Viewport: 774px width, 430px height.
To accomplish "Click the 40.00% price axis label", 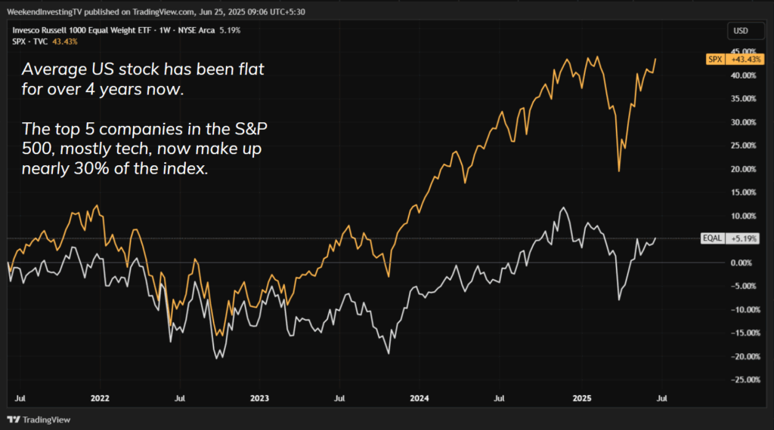I will click(744, 75).
